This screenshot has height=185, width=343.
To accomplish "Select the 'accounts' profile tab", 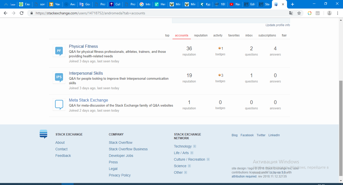I will [x=182, y=35].
